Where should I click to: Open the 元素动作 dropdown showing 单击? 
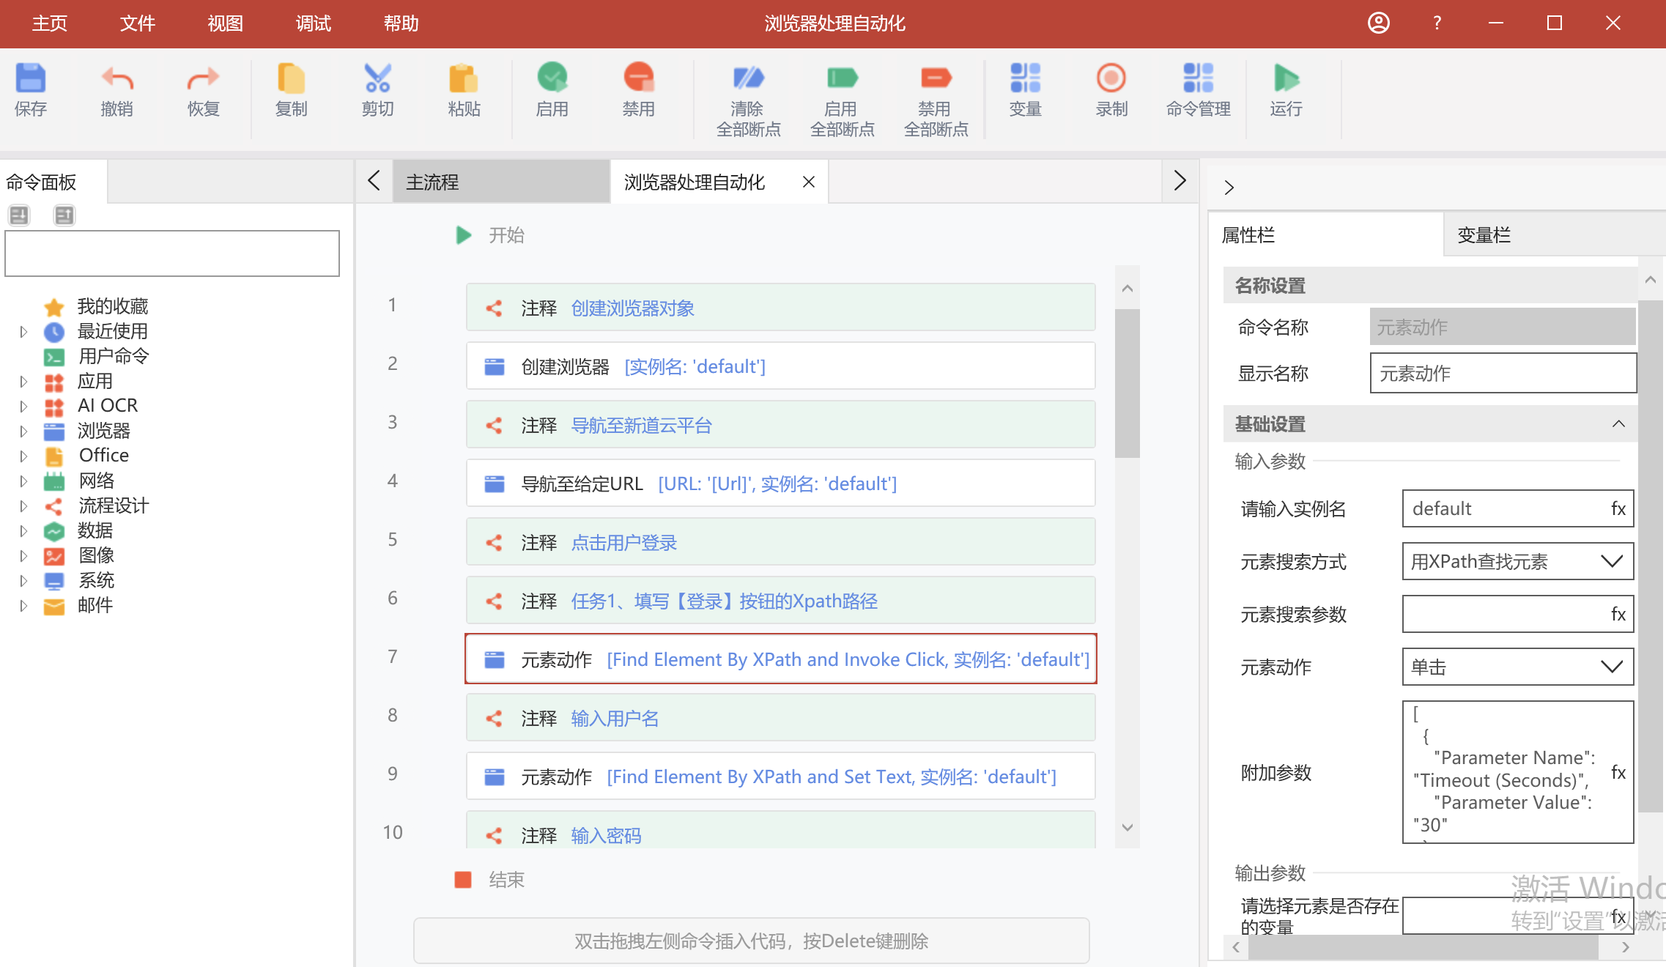(1517, 667)
